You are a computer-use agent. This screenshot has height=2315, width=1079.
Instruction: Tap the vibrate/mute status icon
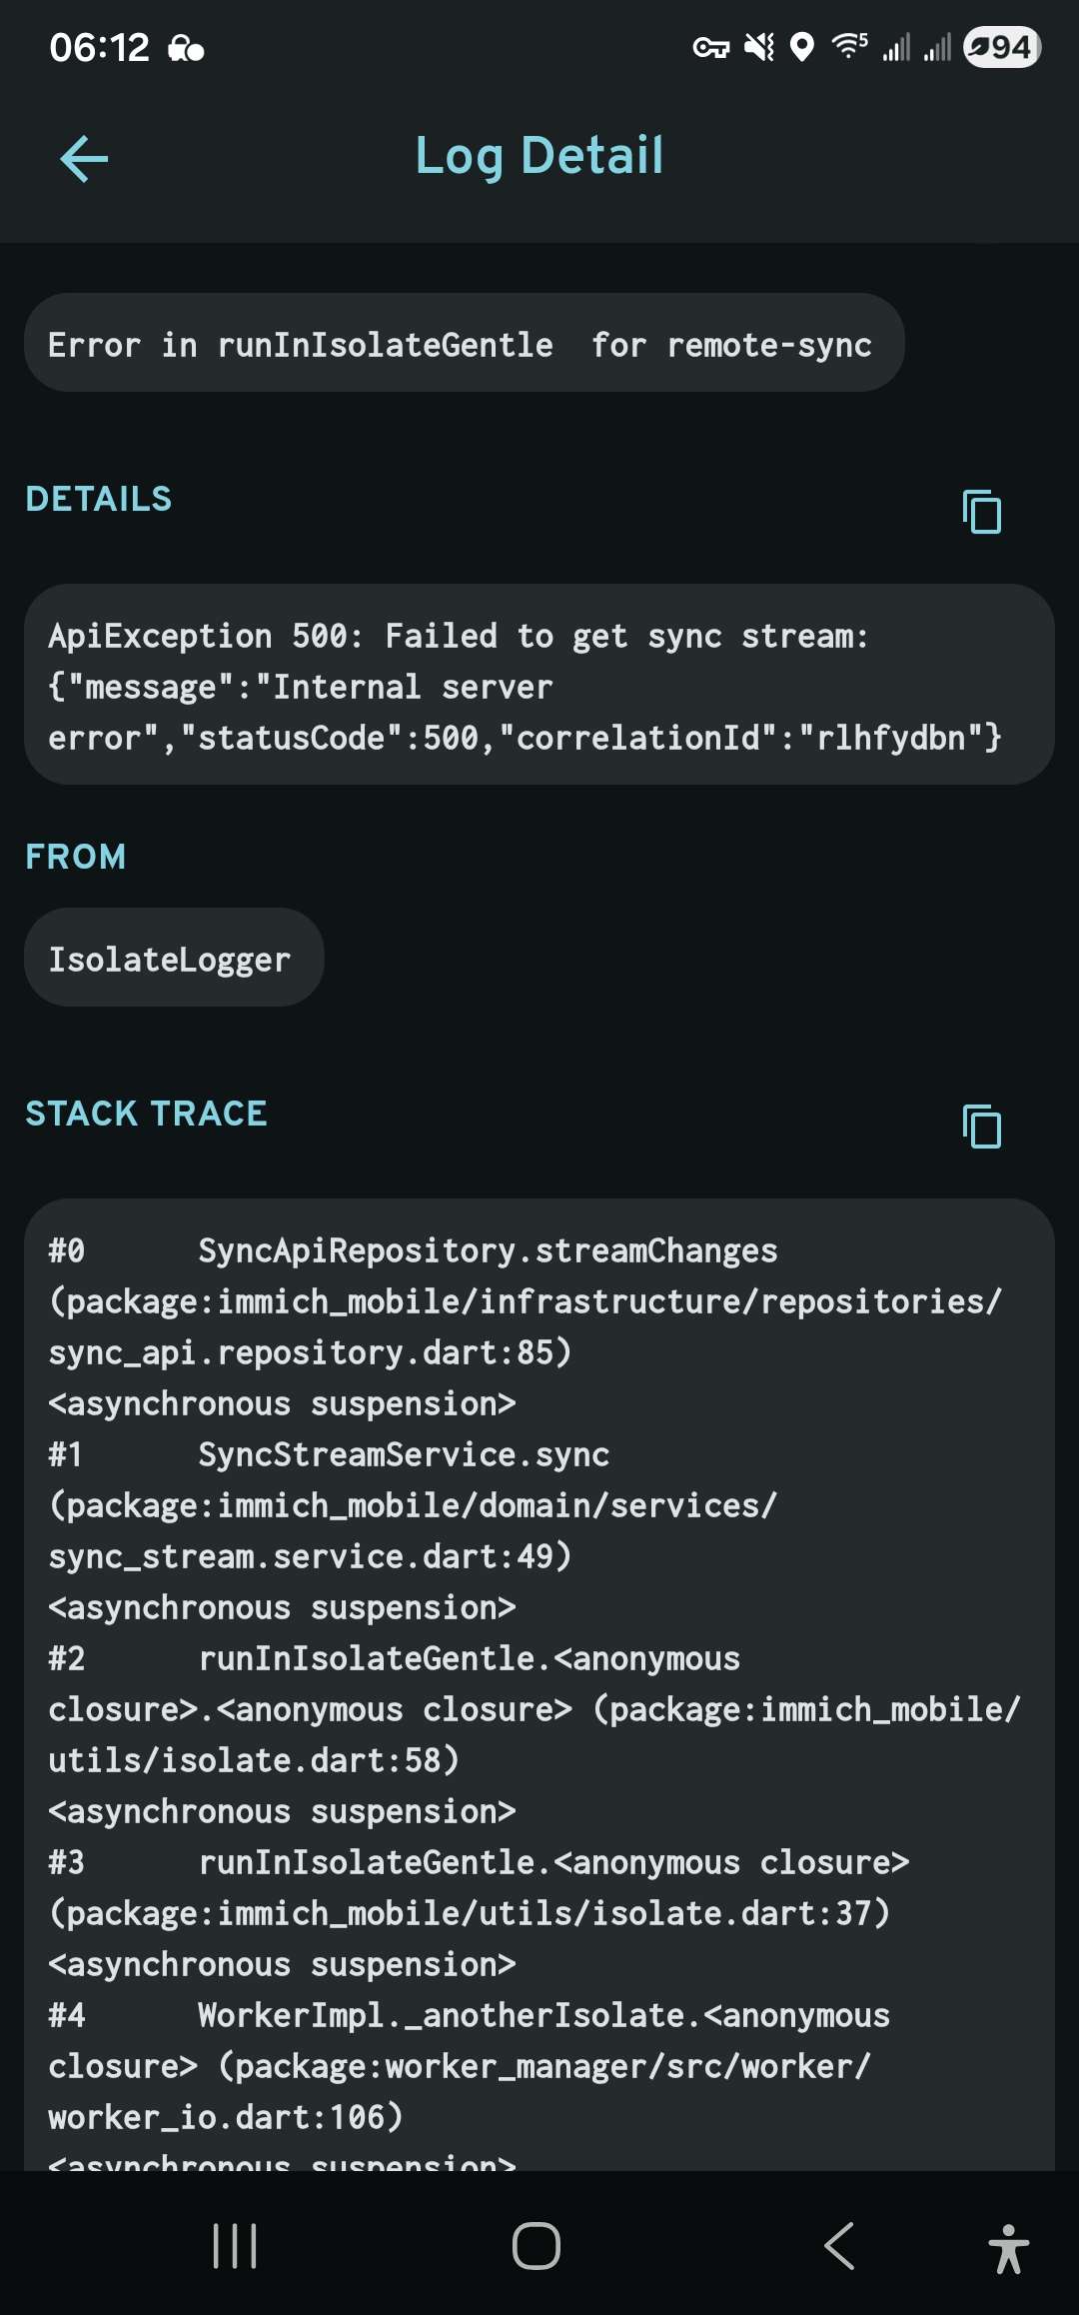(761, 47)
